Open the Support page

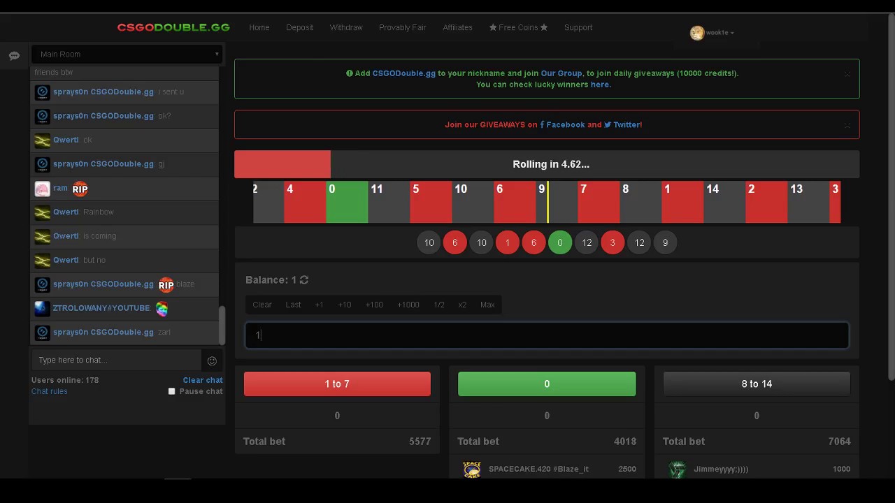[578, 27]
